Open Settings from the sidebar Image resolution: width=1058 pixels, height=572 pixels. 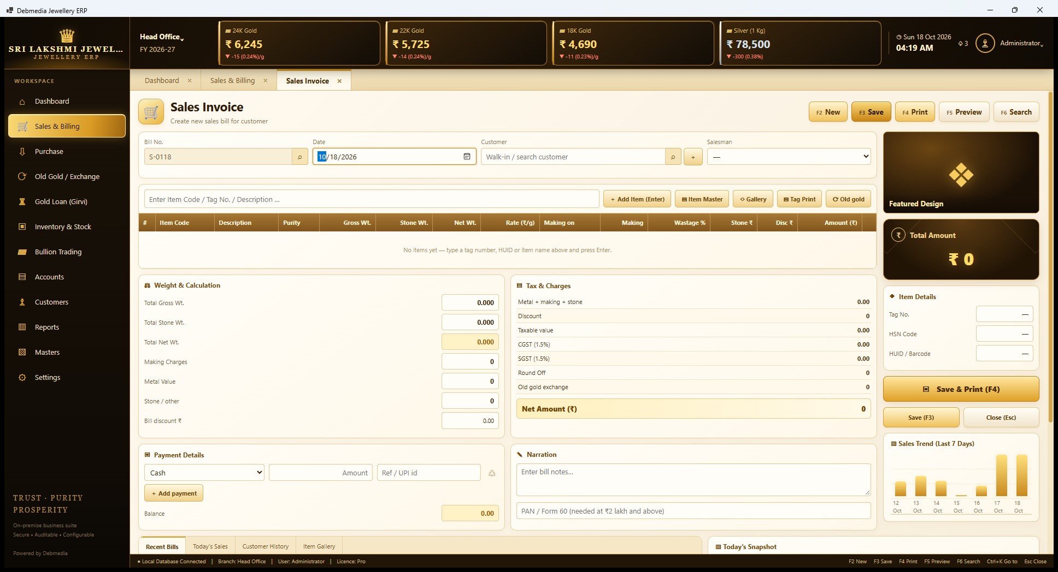pos(67,378)
